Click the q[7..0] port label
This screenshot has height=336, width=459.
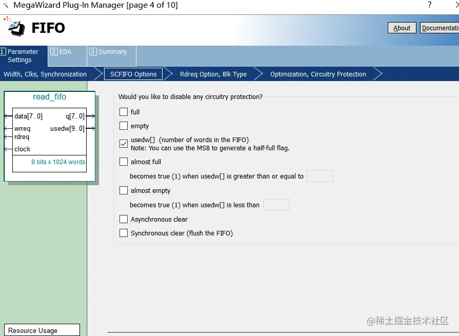pyautogui.click(x=75, y=116)
